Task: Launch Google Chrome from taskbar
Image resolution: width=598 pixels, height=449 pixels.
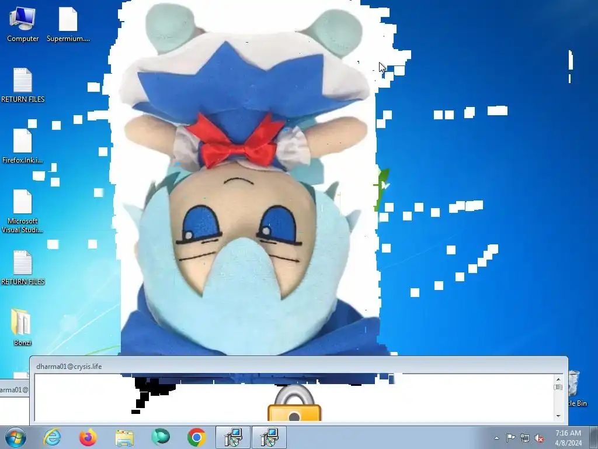Action: [197, 437]
